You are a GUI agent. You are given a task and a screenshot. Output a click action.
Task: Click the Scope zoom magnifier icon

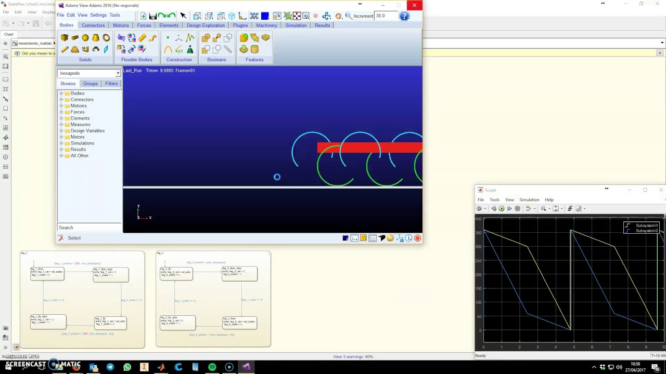[543, 208]
